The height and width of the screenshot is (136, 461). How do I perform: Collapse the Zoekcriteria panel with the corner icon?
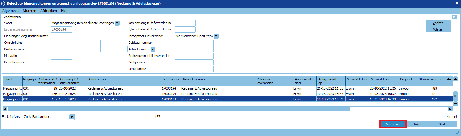tap(455, 17)
